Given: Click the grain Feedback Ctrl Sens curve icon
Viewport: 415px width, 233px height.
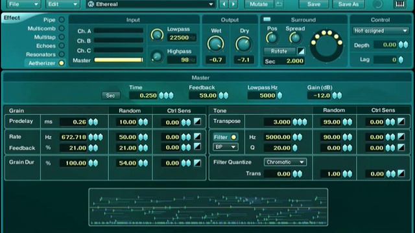Looking at the screenshot, I should 197,147.
